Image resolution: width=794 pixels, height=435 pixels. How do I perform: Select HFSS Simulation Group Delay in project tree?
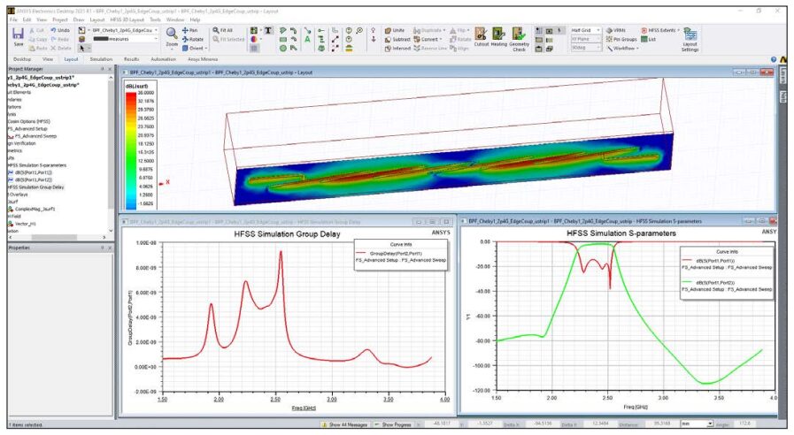coord(35,187)
